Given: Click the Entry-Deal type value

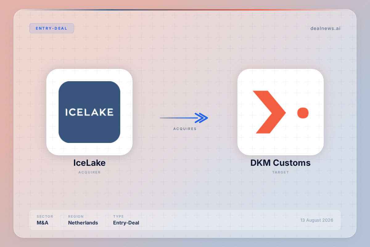Looking at the screenshot, I should (x=126, y=223).
